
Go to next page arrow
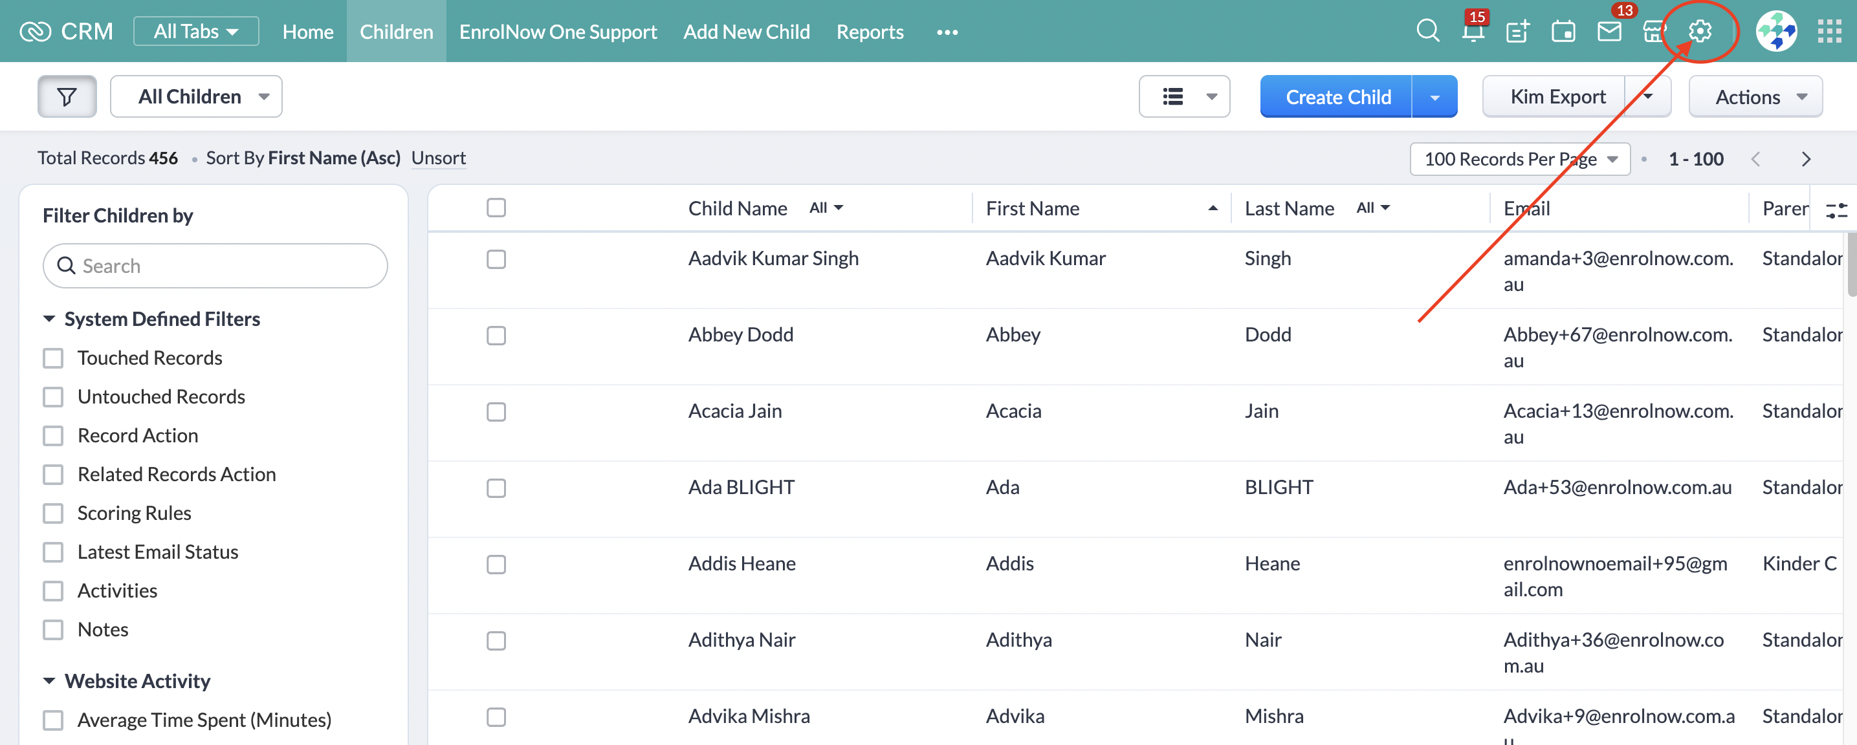[1805, 159]
